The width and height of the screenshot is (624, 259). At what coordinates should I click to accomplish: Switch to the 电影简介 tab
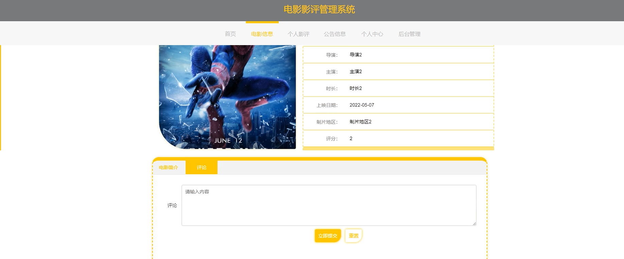(x=169, y=167)
